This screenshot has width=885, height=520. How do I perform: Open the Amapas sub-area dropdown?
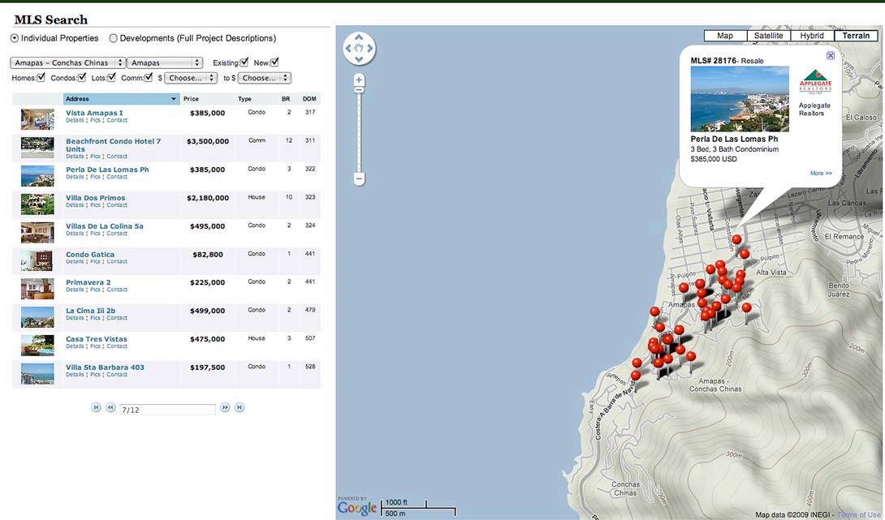(164, 62)
